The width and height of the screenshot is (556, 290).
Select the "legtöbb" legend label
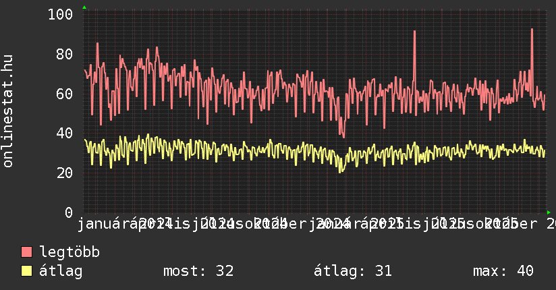(x=69, y=252)
